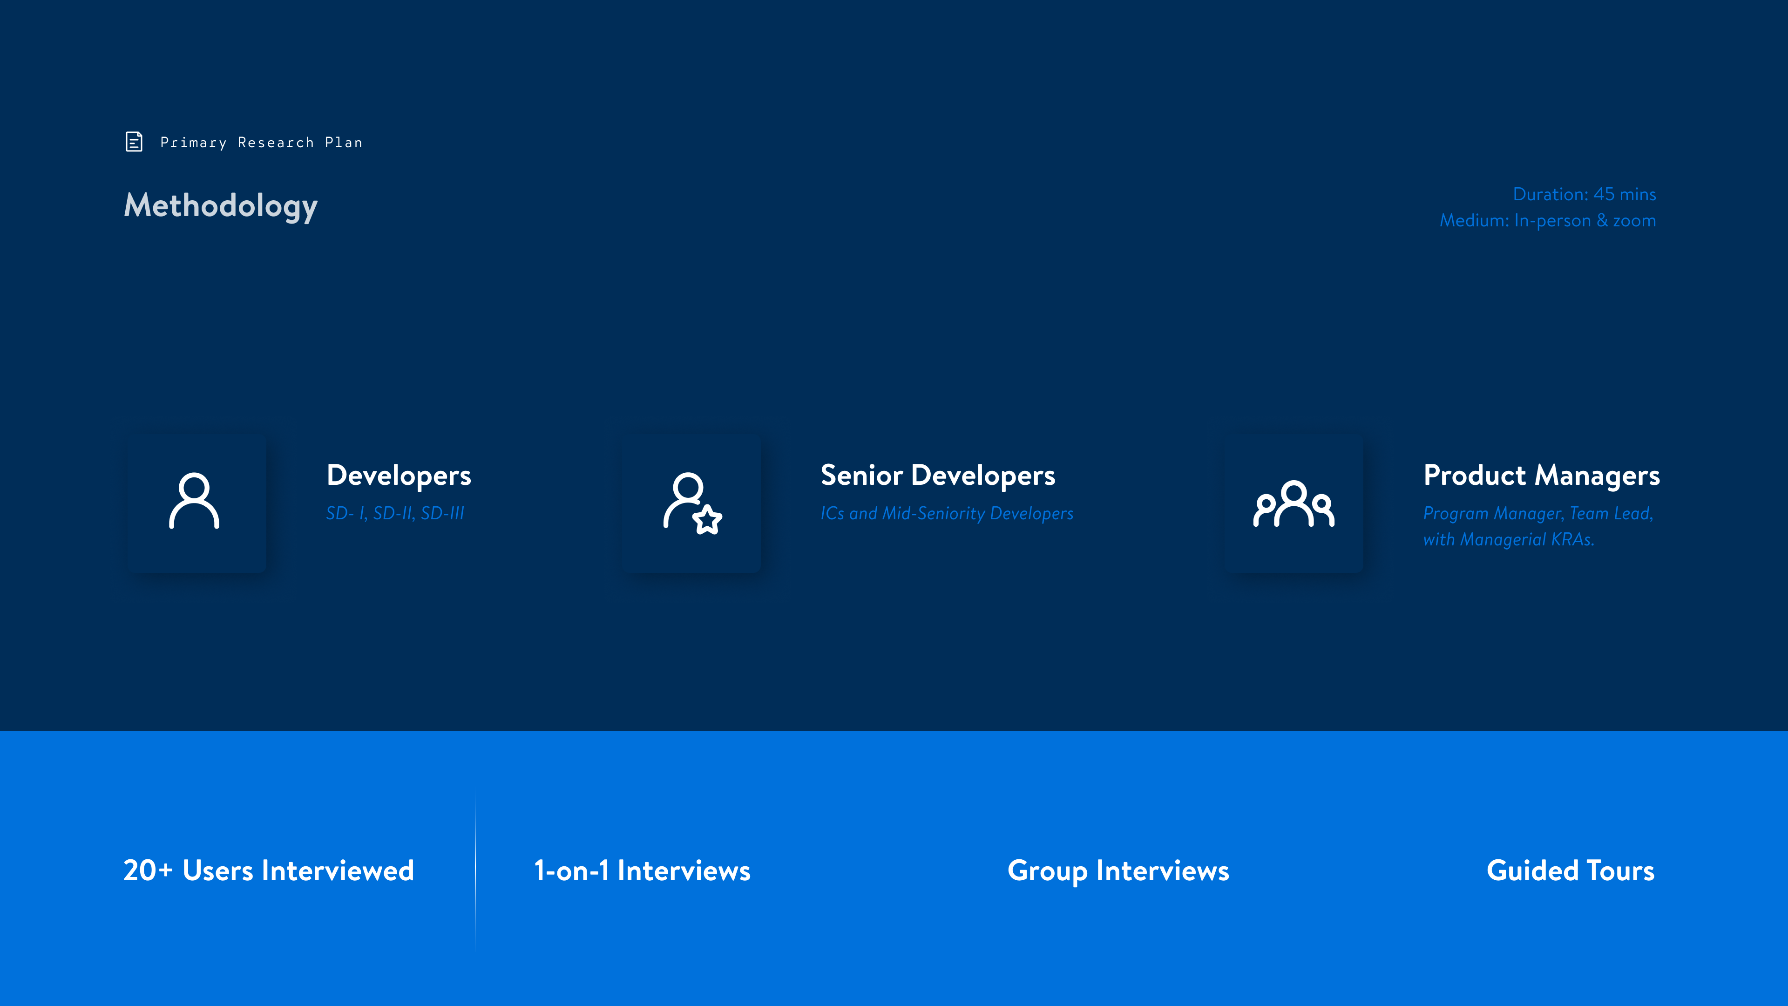The height and width of the screenshot is (1006, 1788).
Task: Click the document icon beside Primary Research Plan
Action: (134, 142)
